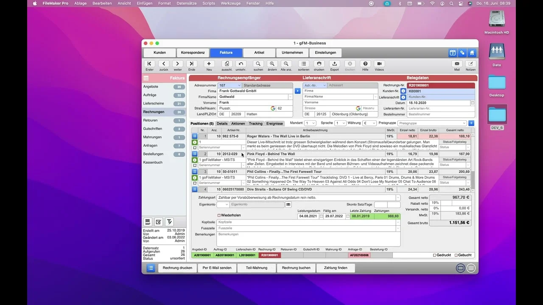
Task: Switch to the Artikel tab
Action: [x=259, y=53]
